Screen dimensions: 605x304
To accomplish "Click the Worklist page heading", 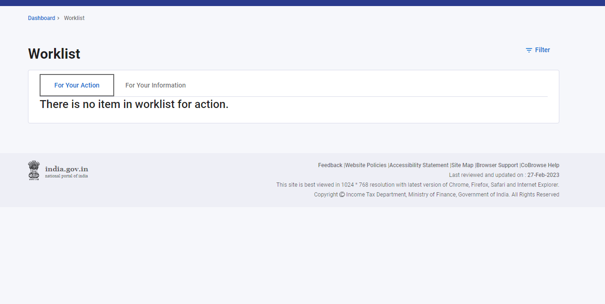I will coord(54,54).
